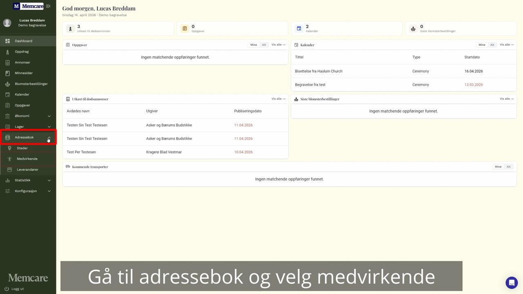This screenshot has width=523, height=294.
Task: Click the sidebar Kalender calendar icon
Action: click(7, 94)
